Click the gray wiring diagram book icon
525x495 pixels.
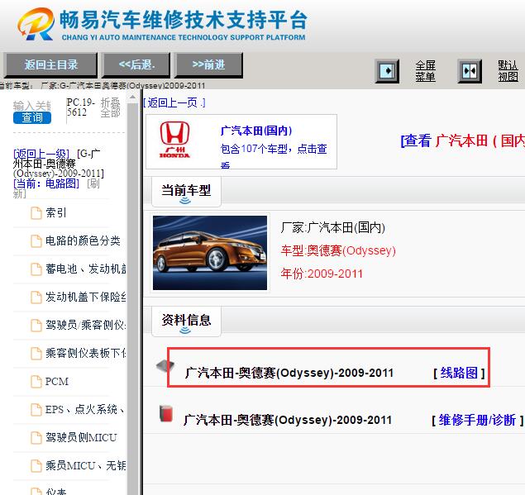165,366
